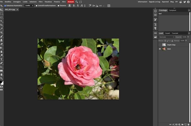191x126 pixels.
Task: Expand the Opacità value dropdown arrow
Action: 188,37
